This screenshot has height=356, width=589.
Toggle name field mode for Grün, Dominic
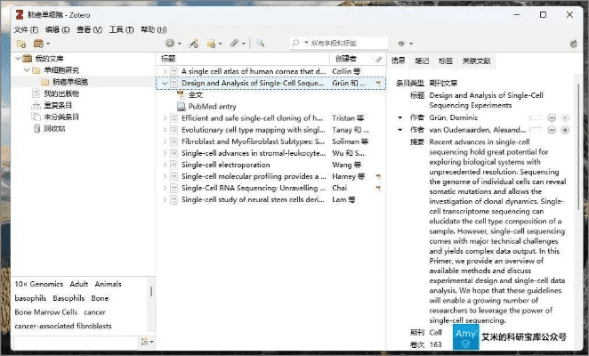535,117
